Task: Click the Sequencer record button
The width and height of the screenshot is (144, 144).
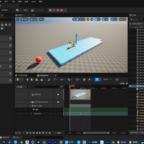Action: tap(19, 133)
